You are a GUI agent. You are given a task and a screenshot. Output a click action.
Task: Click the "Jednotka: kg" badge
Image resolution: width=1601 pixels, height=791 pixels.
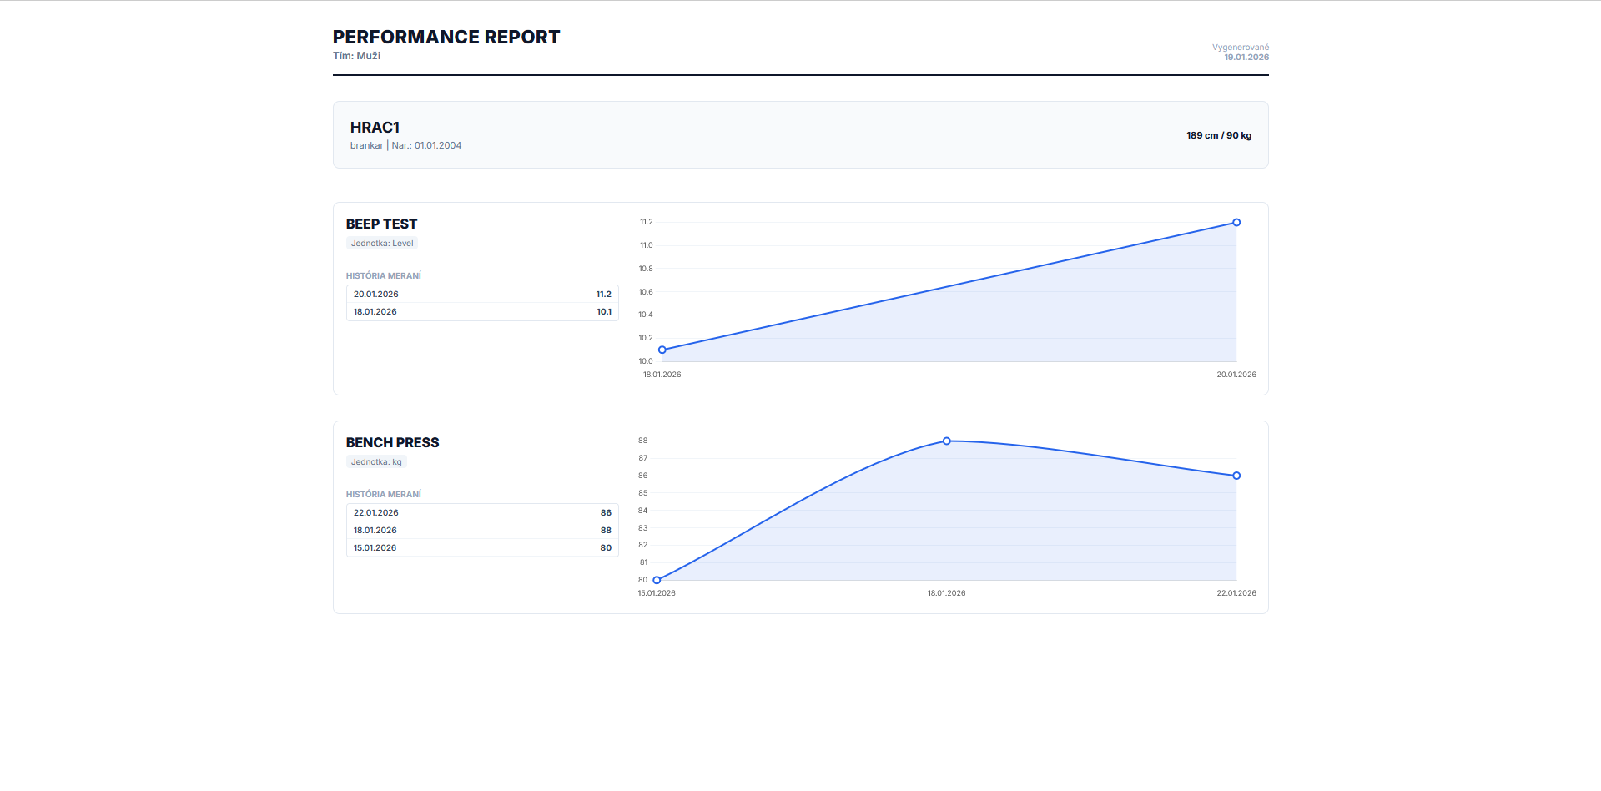pyautogui.click(x=376, y=462)
